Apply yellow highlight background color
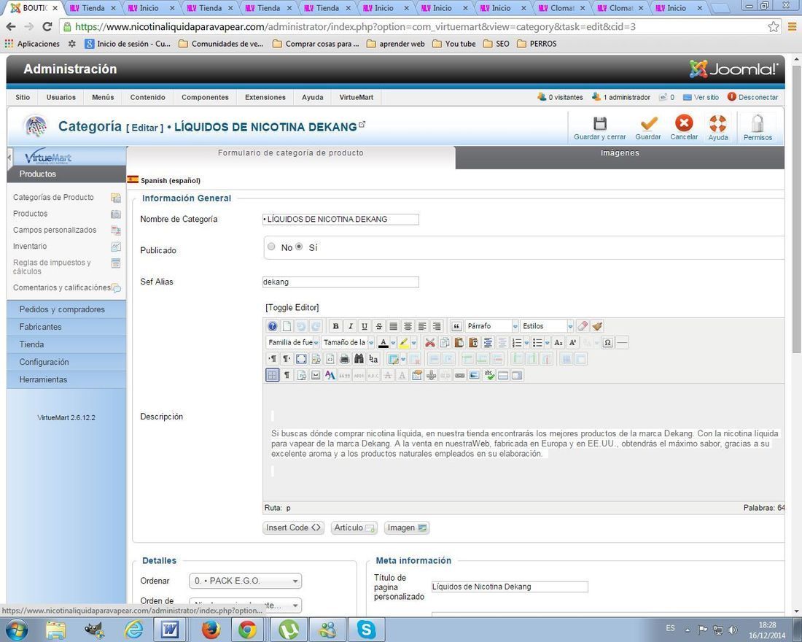The height and width of the screenshot is (642, 802). point(404,342)
